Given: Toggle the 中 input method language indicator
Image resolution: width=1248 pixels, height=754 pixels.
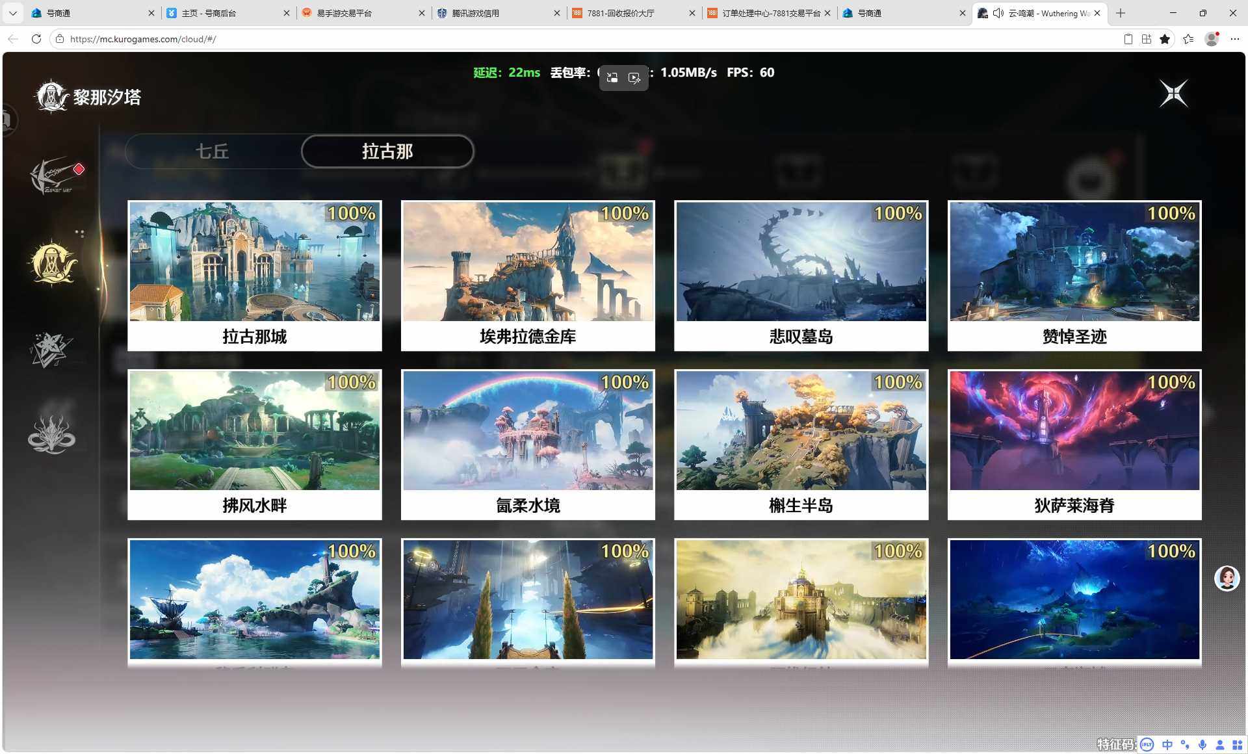Looking at the screenshot, I should click(x=1167, y=745).
